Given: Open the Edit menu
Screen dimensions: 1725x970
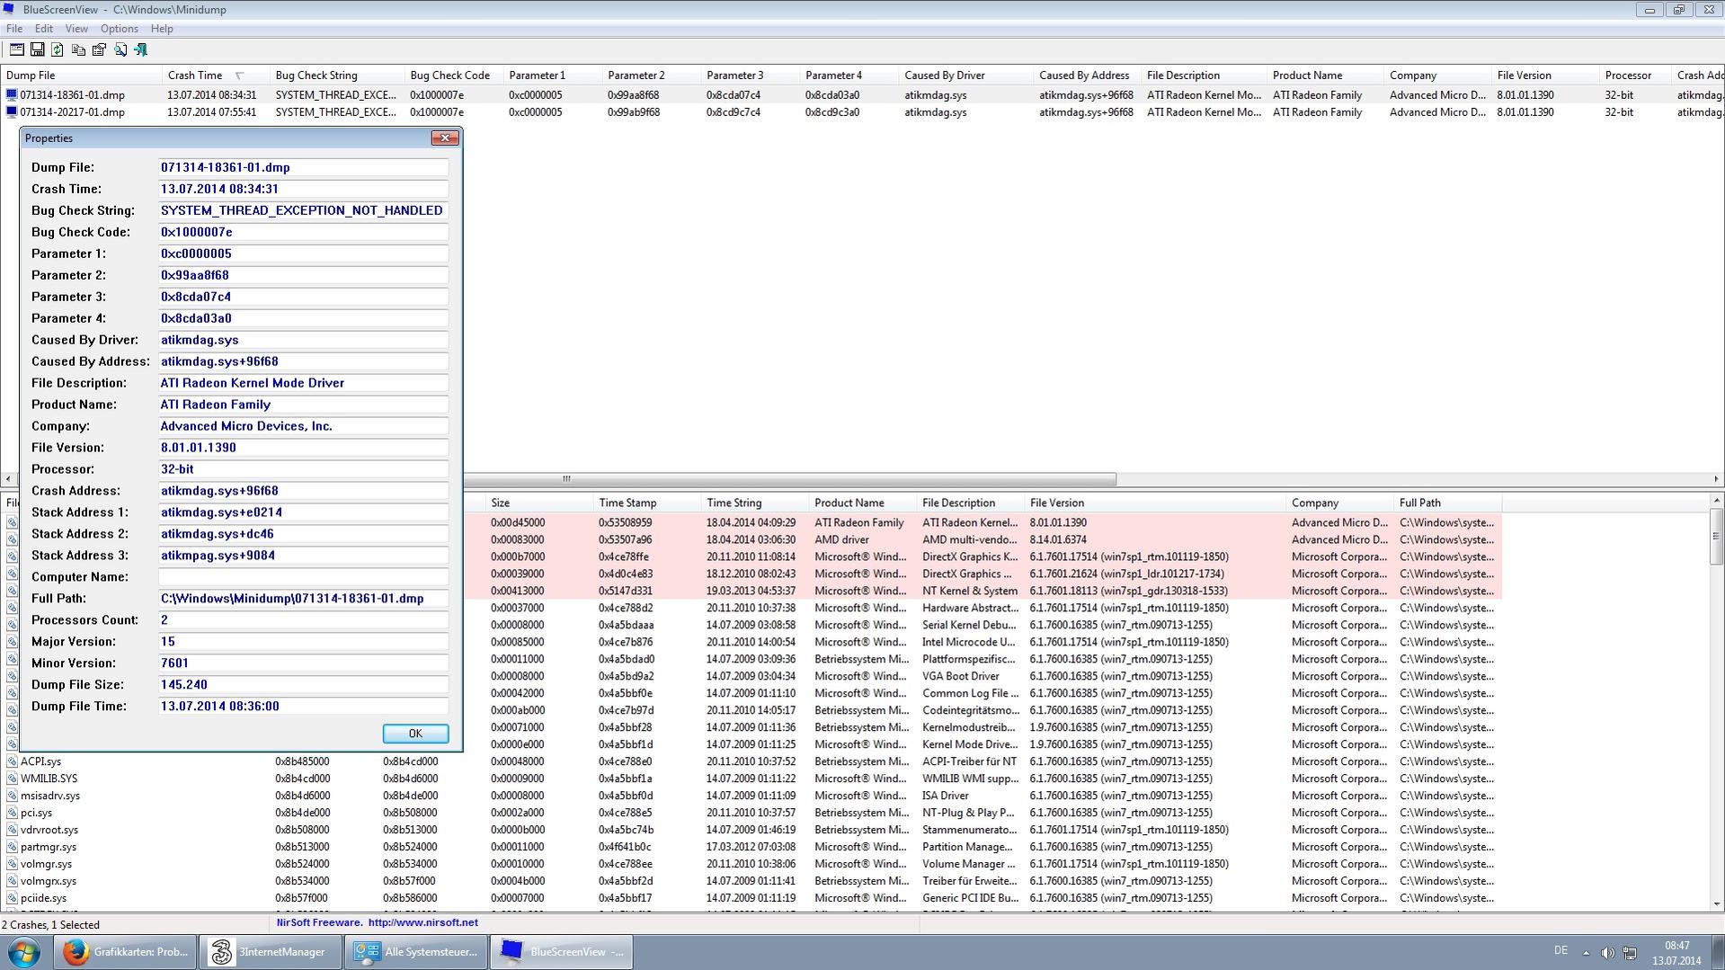Looking at the screenshot, I should 43,29.
